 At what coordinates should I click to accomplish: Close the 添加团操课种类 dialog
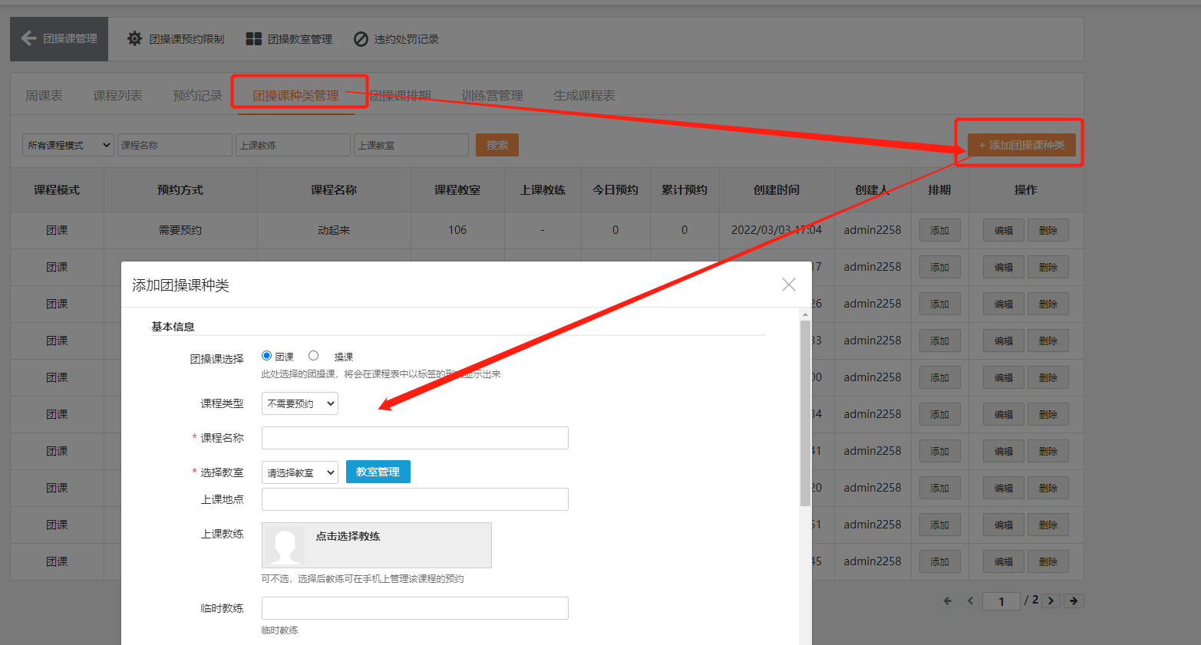(788, 285)
